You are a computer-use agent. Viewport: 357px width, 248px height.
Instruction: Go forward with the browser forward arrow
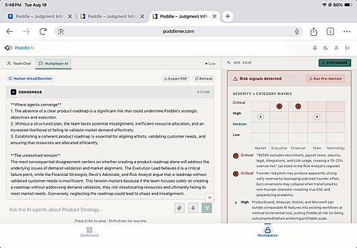[26, 32]
